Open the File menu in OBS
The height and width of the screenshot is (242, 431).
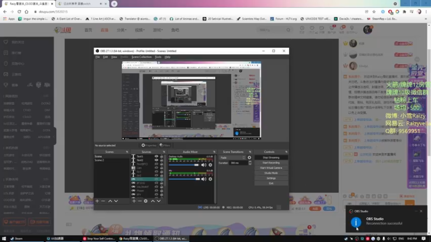pos(98,57)
